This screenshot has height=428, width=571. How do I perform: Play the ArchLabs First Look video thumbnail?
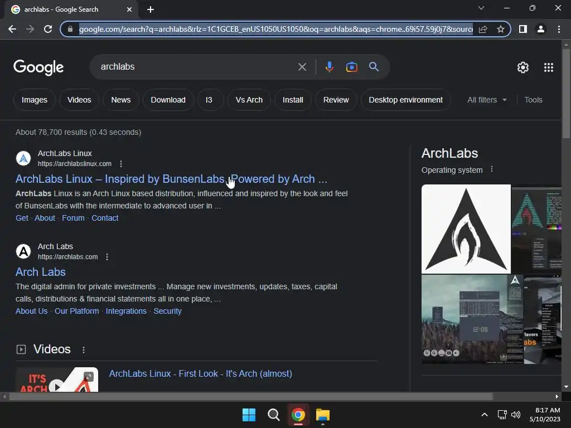click(57, 380)
